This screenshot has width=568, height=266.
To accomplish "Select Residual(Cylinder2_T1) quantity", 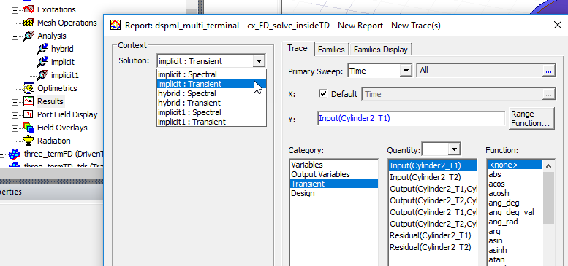I will tap(432, 235).
